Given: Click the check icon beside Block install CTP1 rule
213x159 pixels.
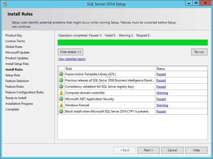Looking at the screenshot, I should tap(61, 111).
